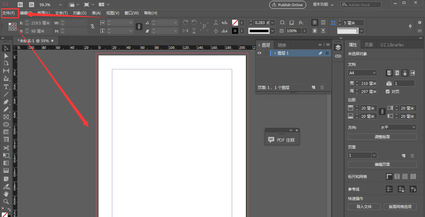This screenshot has width=425, height=217.
Task: Open the stroke style line dropdown
Action: click(x=273, y=31)
